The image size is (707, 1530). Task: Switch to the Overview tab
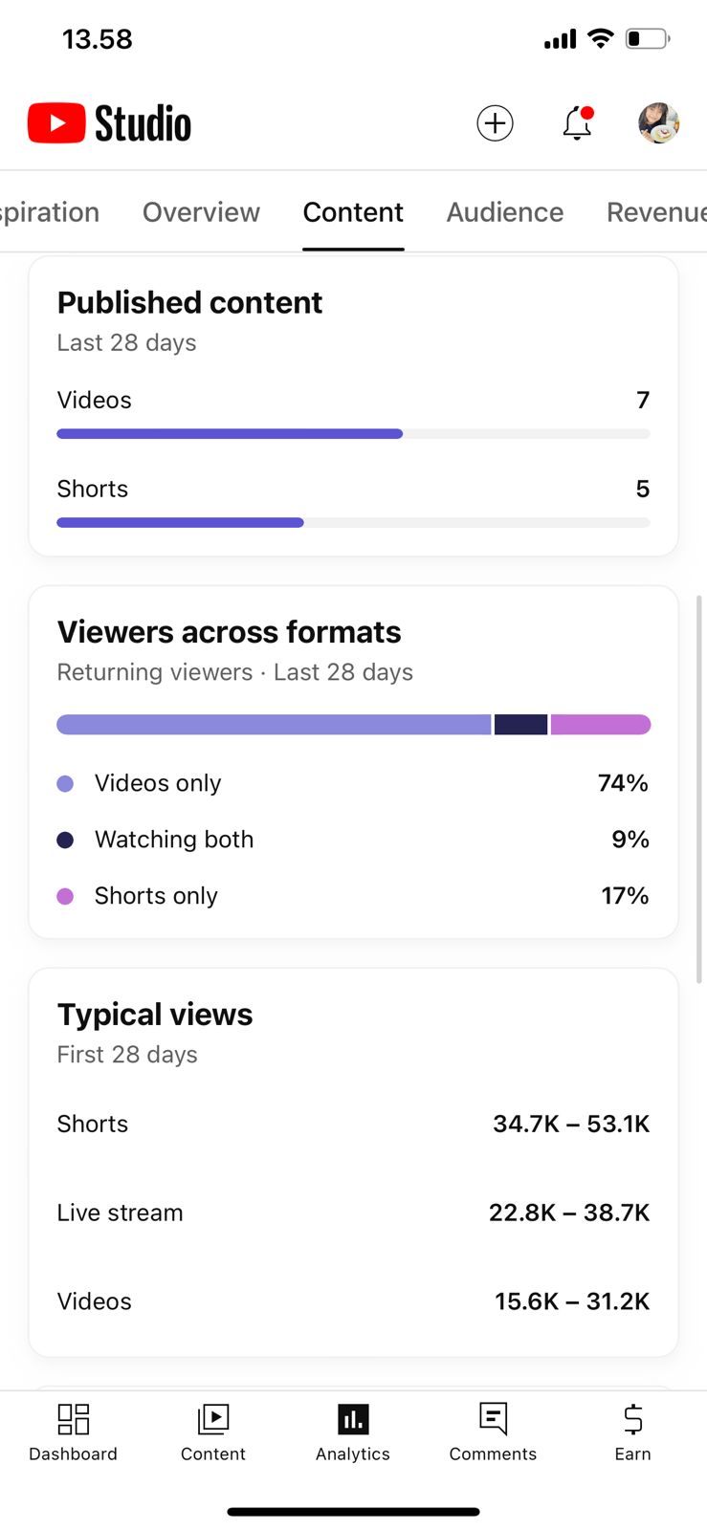pyautogui.click(x=201, y=212)
